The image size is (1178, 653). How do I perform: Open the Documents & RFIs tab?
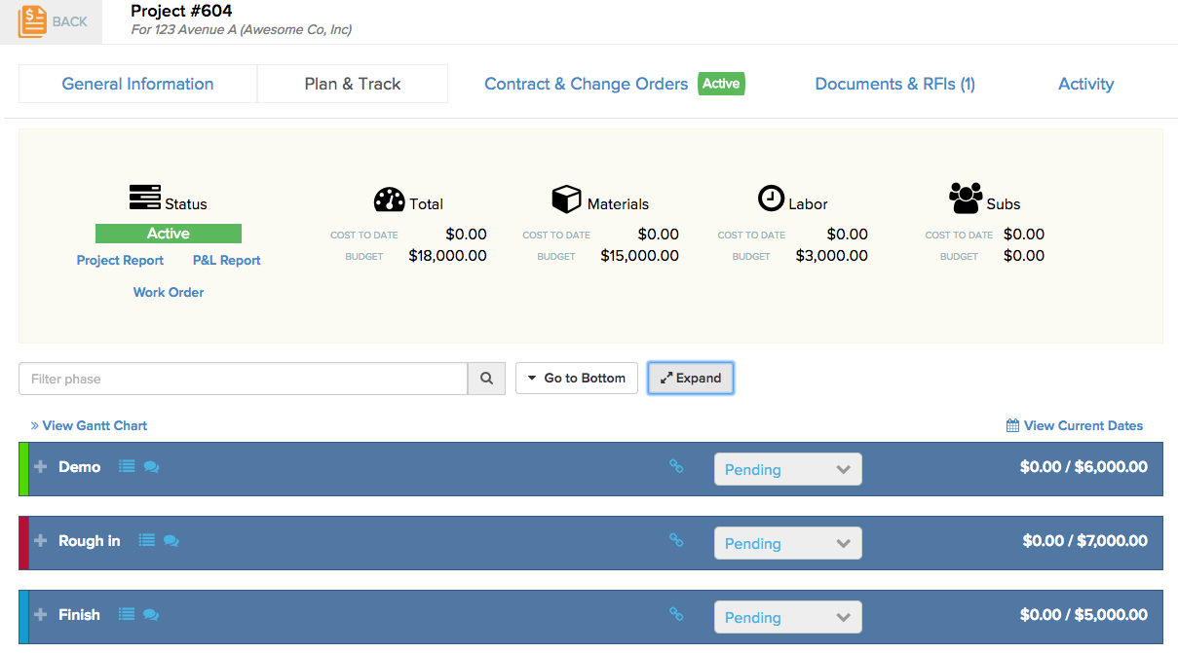click(894, 84)
